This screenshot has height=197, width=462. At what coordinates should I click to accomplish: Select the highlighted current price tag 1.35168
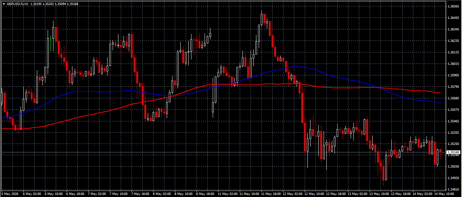pyautogui.click(x=453, y=153)
